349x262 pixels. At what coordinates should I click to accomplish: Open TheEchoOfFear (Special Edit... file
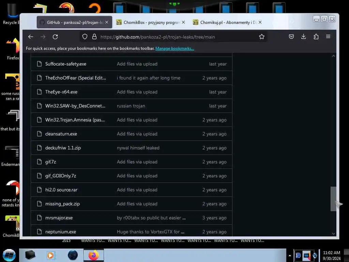coord(75,78)
